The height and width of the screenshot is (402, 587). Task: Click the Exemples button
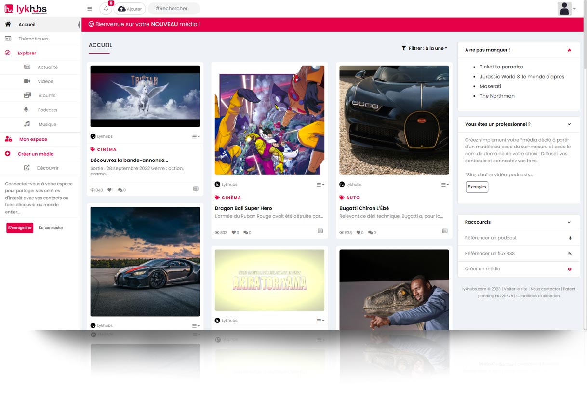point(477,187)
